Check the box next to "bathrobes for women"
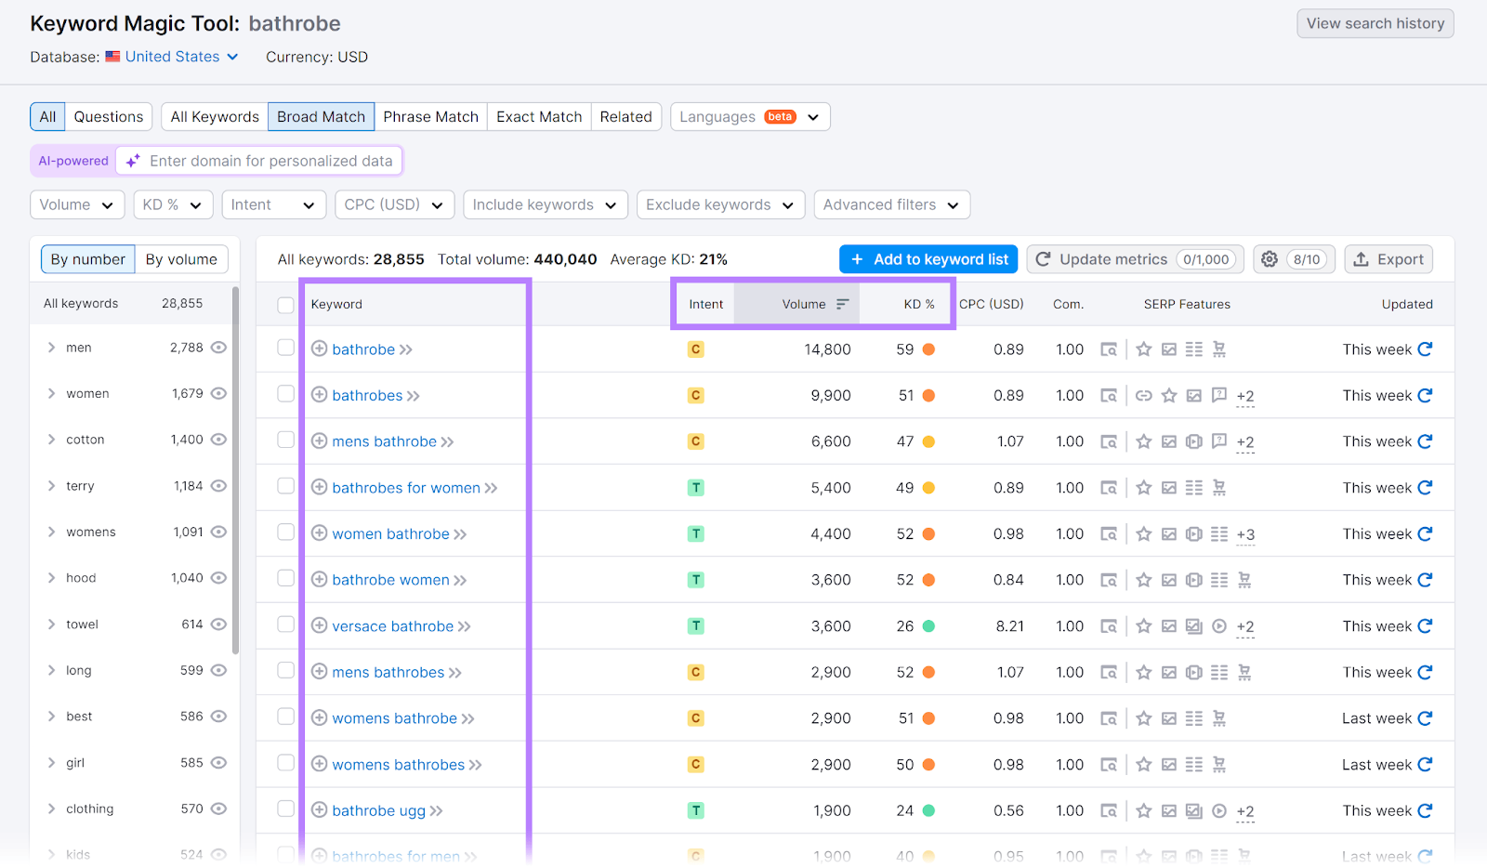This screenshot has width=1487, height=868. tap(285, 487)
